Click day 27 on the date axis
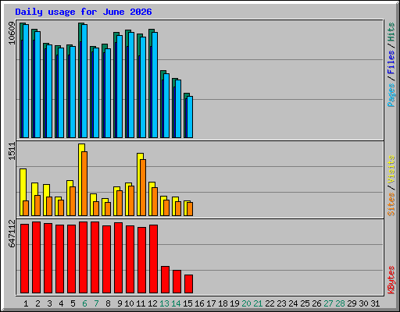Screen dimensions: 400x312 pos(328,303)
